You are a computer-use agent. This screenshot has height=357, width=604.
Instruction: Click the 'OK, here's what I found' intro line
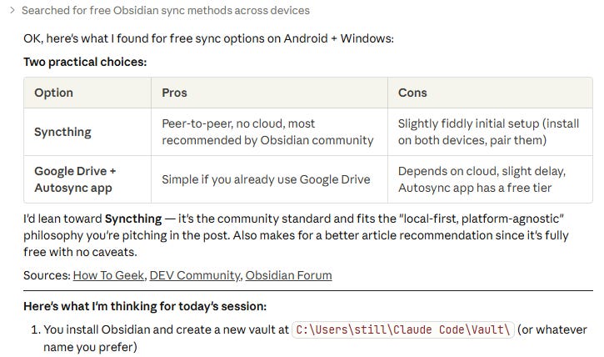[x=208, y=38]
